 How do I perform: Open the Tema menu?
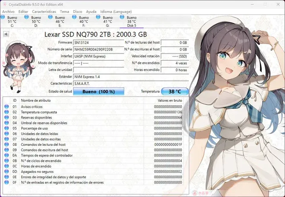(64, 12)
